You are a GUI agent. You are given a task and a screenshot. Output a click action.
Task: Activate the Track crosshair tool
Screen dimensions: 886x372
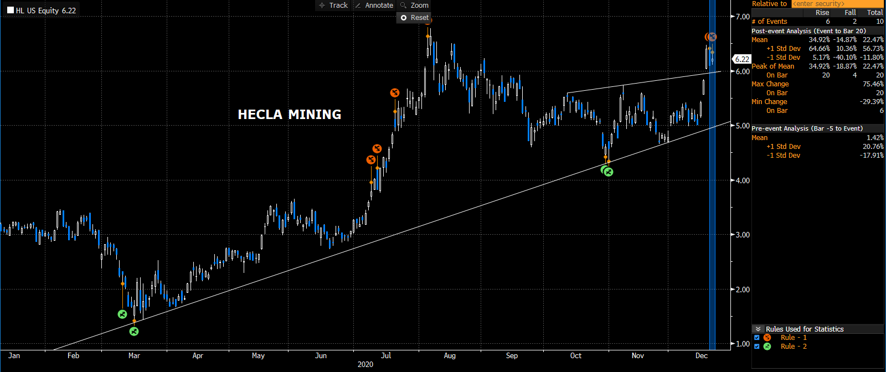click(333, 5)
